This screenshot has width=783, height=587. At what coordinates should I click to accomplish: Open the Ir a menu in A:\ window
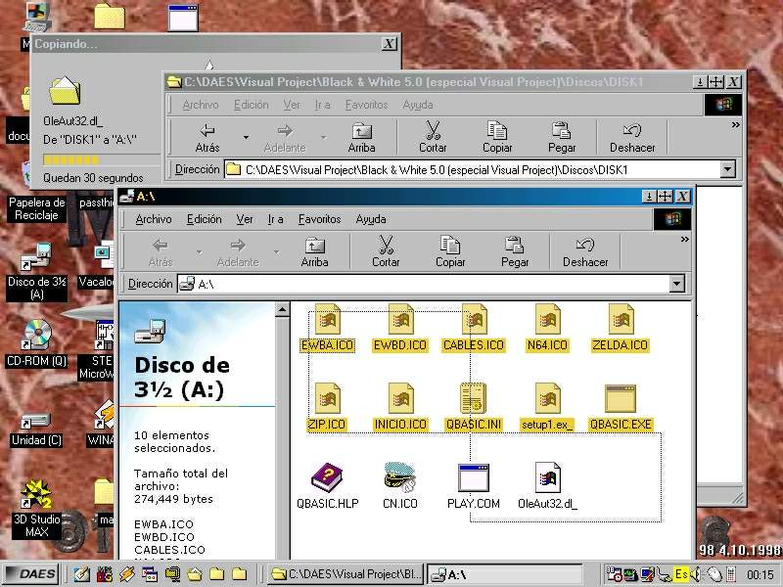(275, 219)
